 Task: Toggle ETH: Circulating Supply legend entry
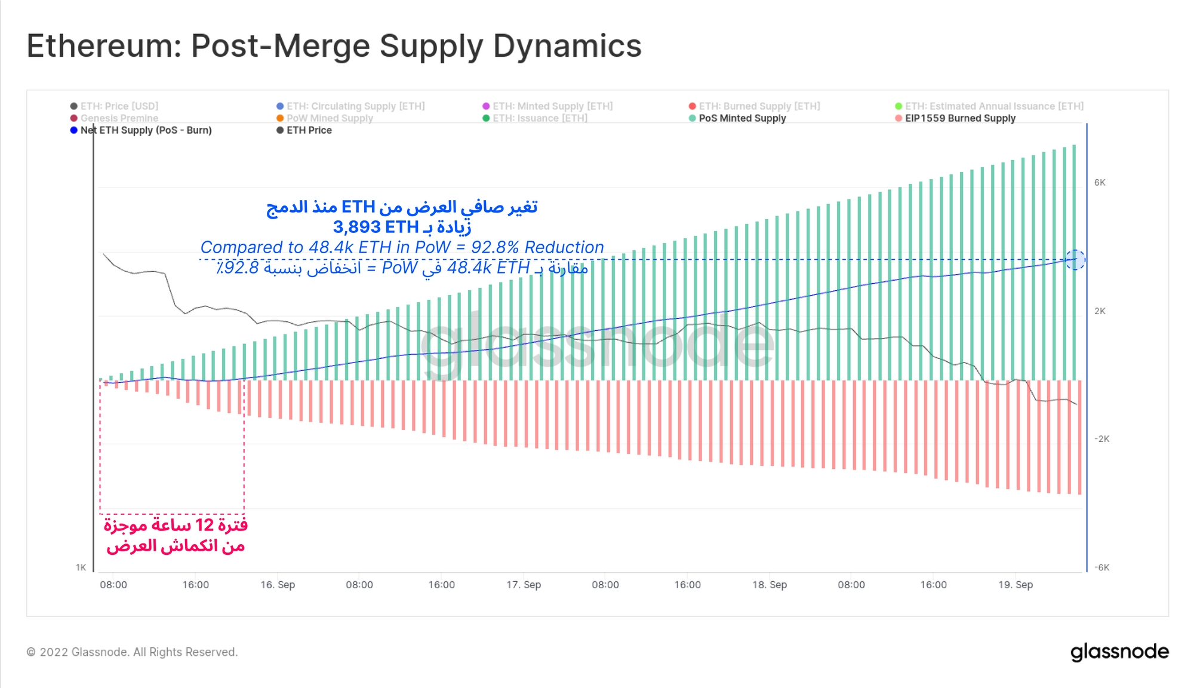[355, 106]
